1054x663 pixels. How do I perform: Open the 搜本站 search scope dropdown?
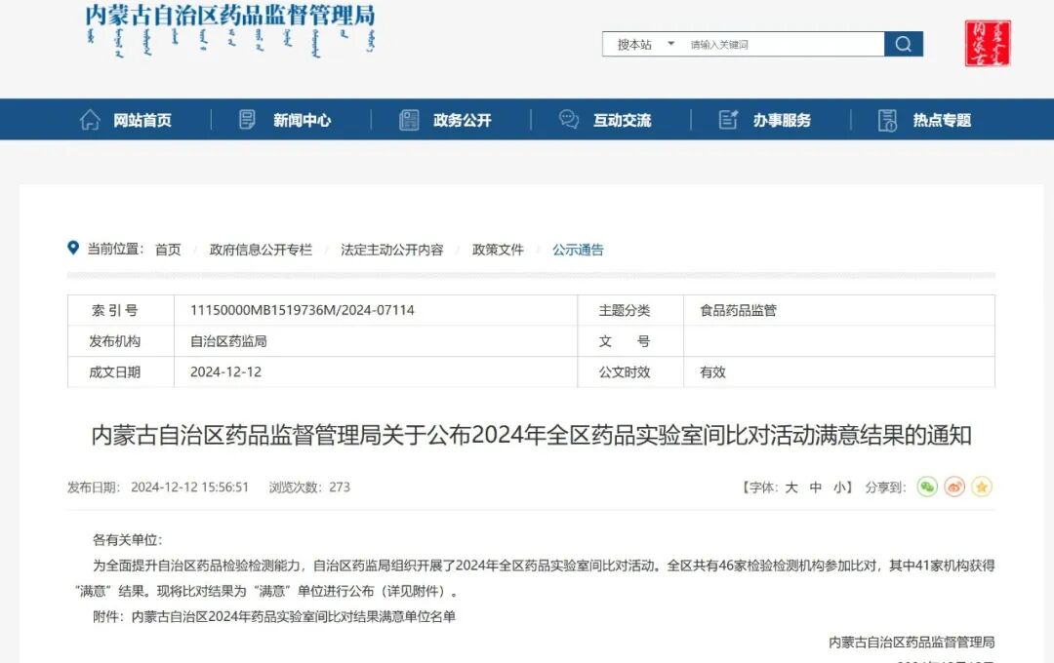point(644,44)
